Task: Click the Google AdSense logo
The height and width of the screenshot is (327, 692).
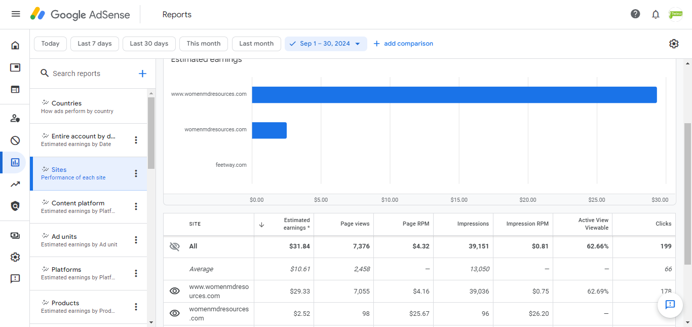Action: coord(80,14)
